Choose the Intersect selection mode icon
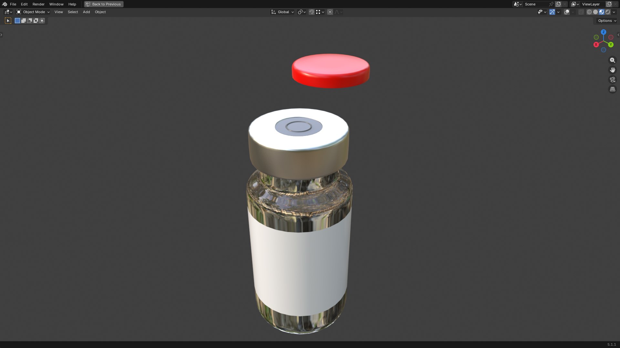The width and height of the screenshot is (620, 348). [42, 21]
